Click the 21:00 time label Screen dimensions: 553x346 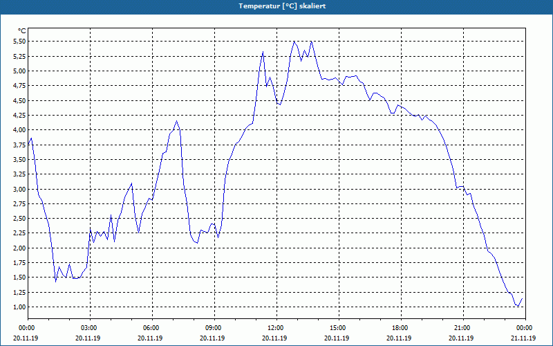[x=463, y=328]
